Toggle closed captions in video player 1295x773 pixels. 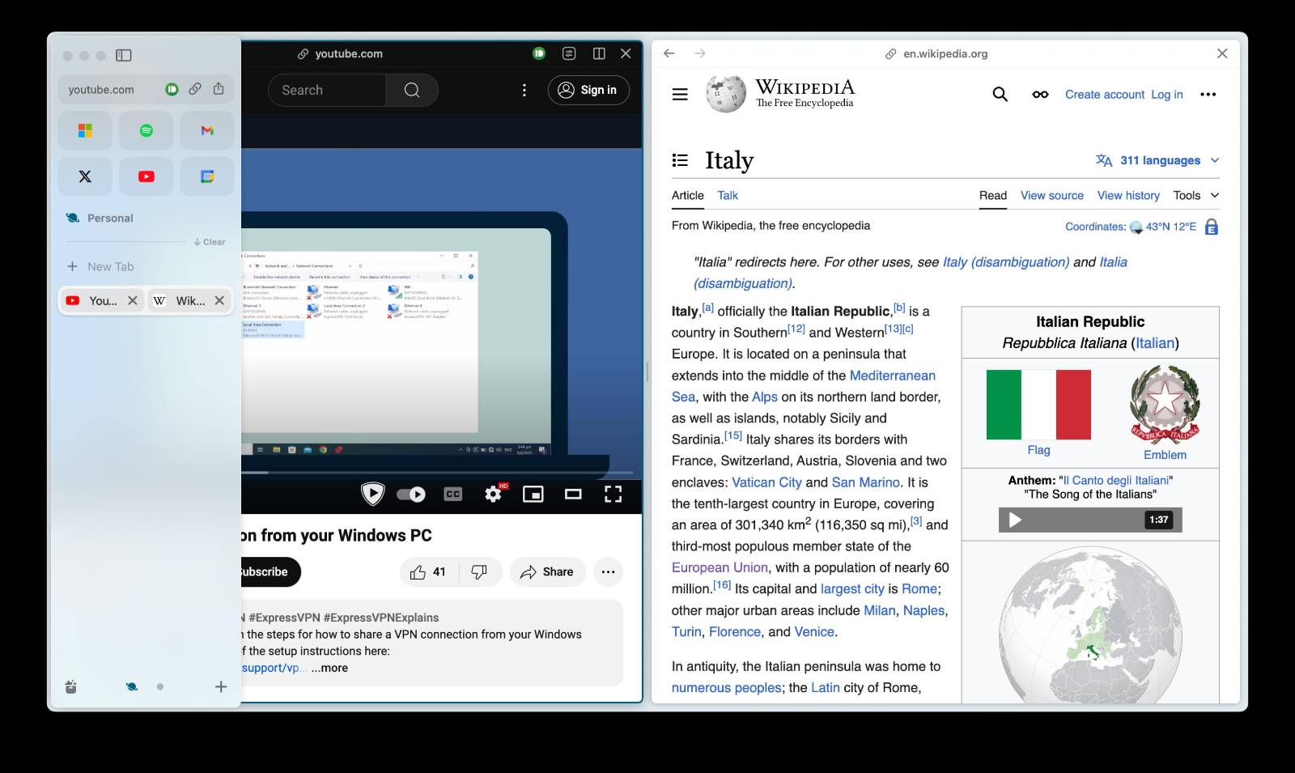tap(453, 494)
